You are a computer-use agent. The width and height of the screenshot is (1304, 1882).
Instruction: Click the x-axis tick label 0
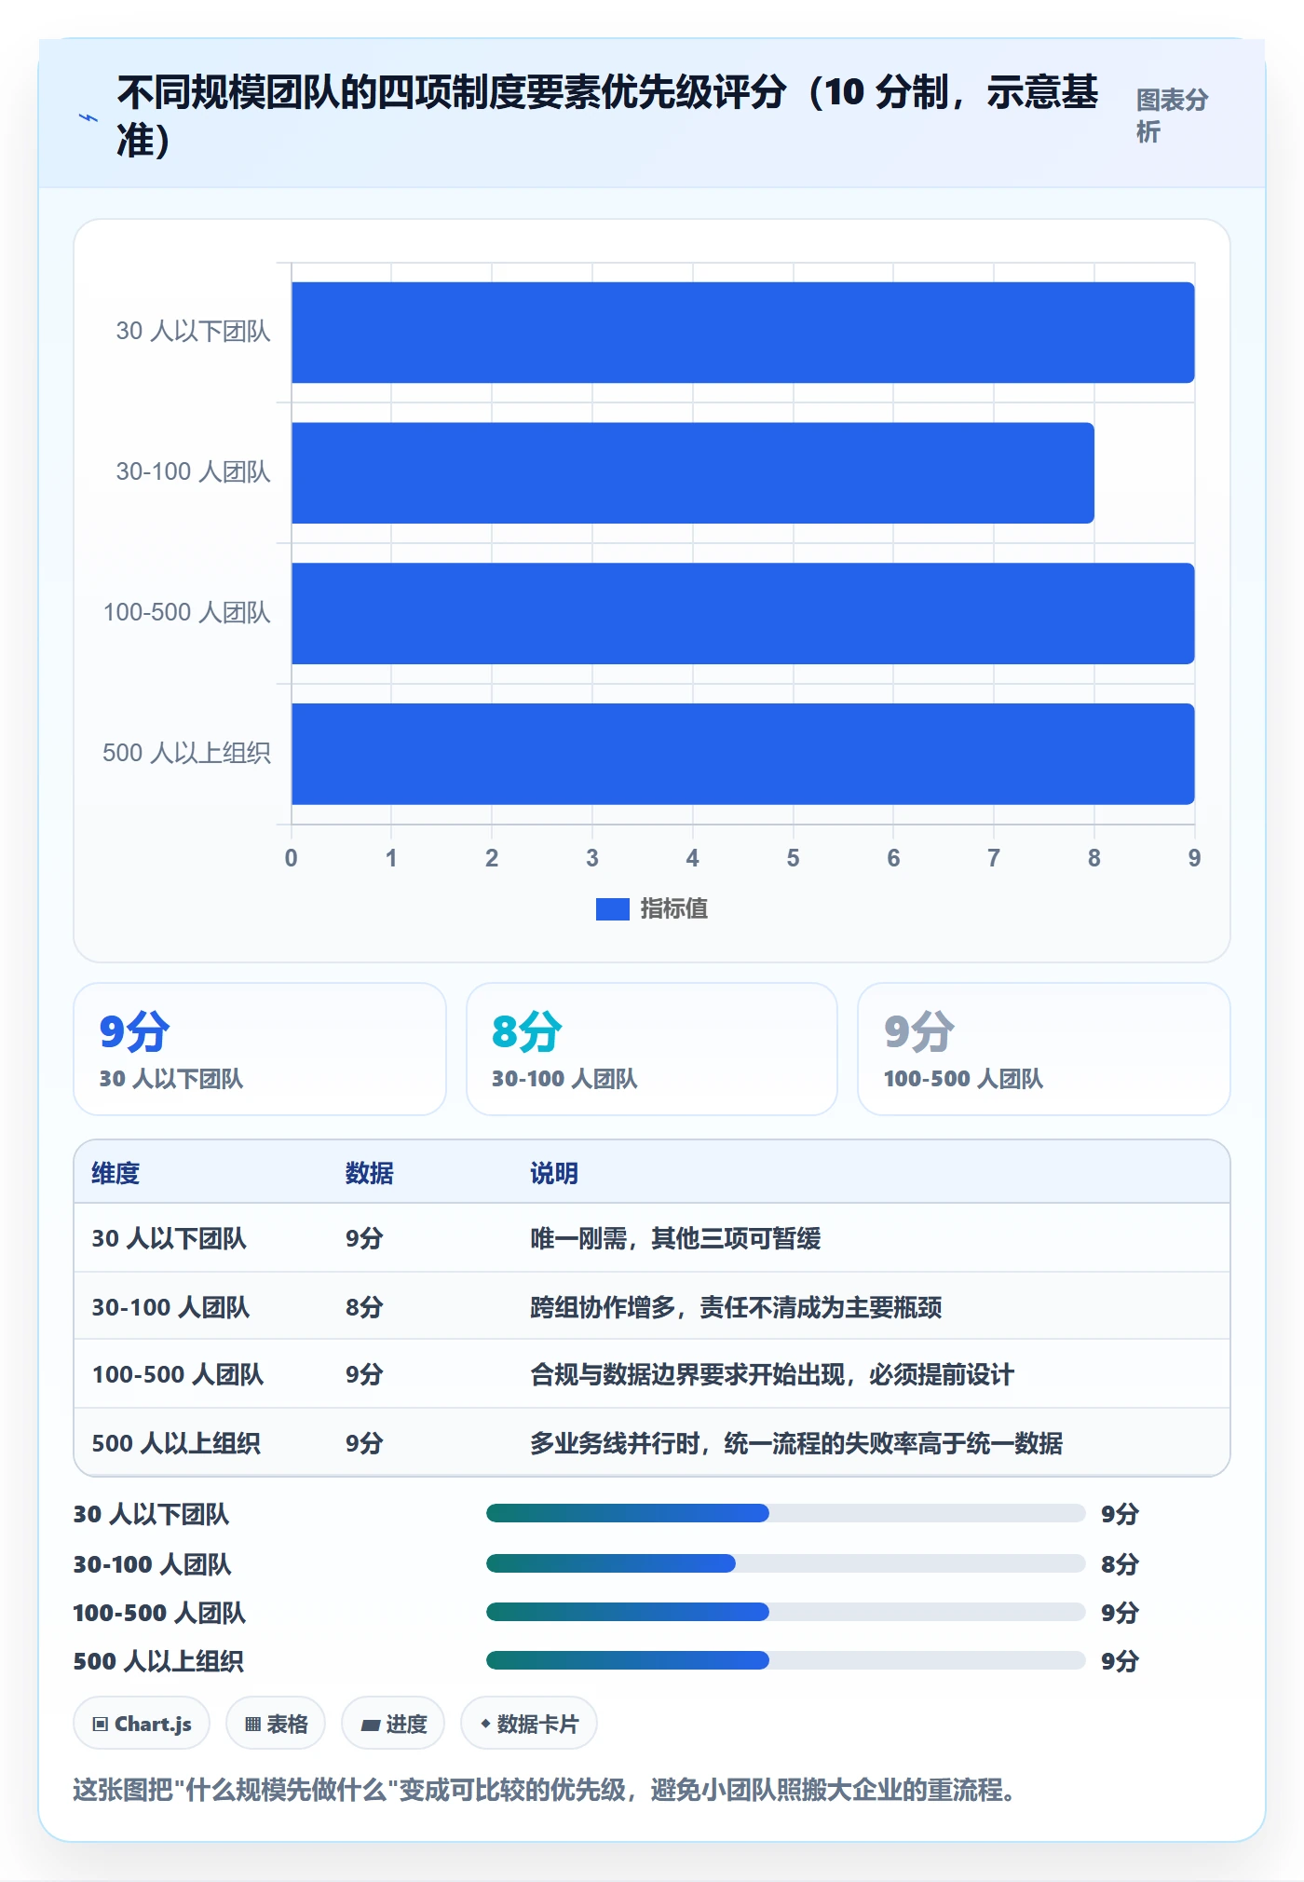[292, 858]
